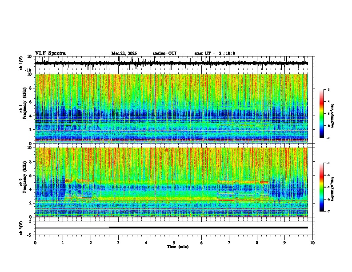Click the time-axis tick label "5"
352x272 pixels.
coord(174,242)
